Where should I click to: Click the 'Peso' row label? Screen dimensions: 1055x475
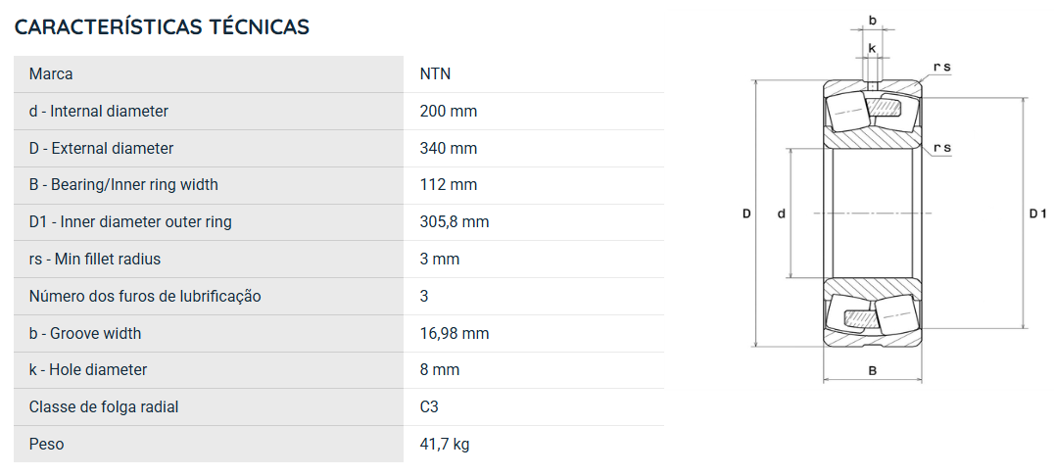click(46, 444)
